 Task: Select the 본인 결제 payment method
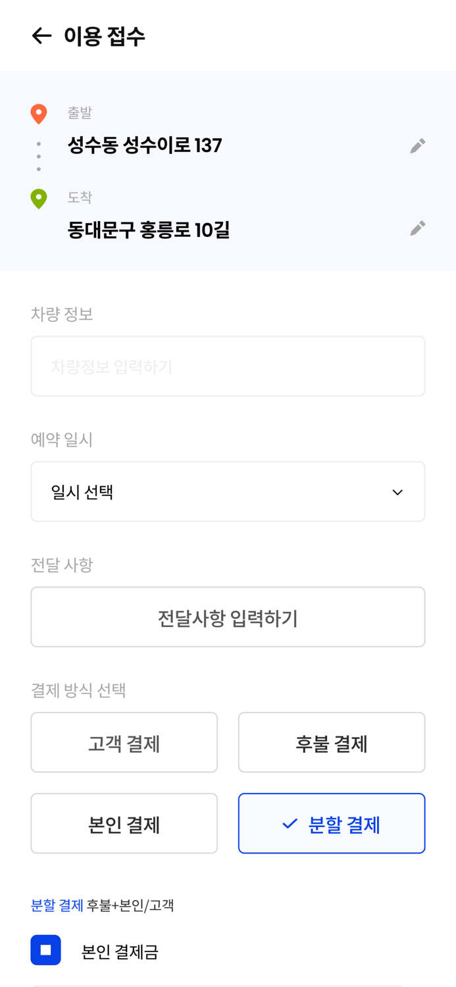pyautogui.click(x=124, y=823)
